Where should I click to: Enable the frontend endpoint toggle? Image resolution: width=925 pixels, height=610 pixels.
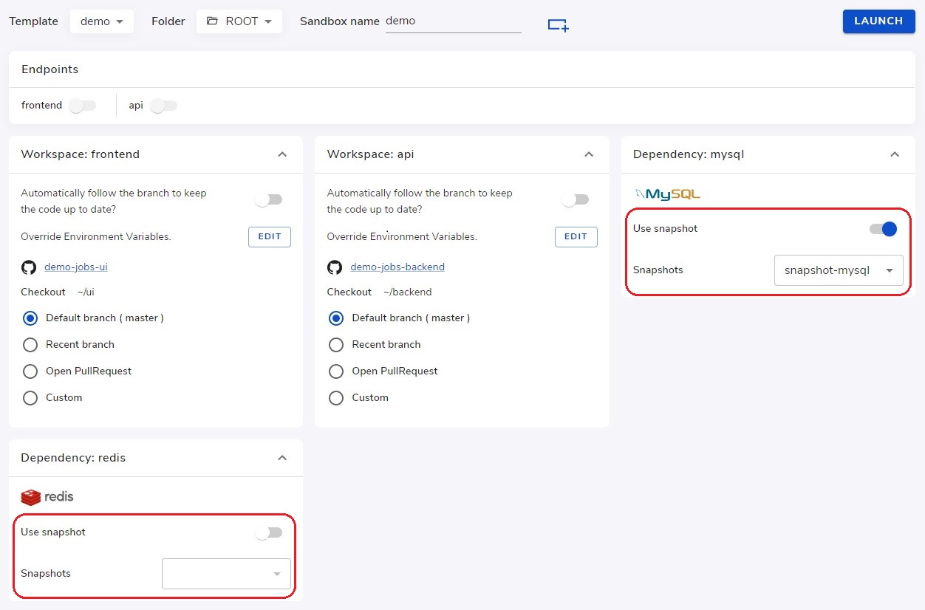[x=82, y=106]
